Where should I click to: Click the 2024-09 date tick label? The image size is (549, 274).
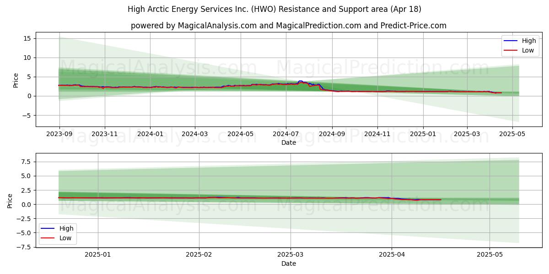[x=332, y=134]
